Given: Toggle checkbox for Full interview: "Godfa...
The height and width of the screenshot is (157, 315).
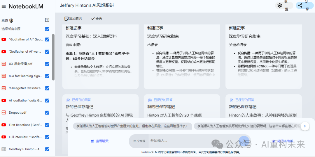Looking at the screenshot, I should tap(47, 137).
